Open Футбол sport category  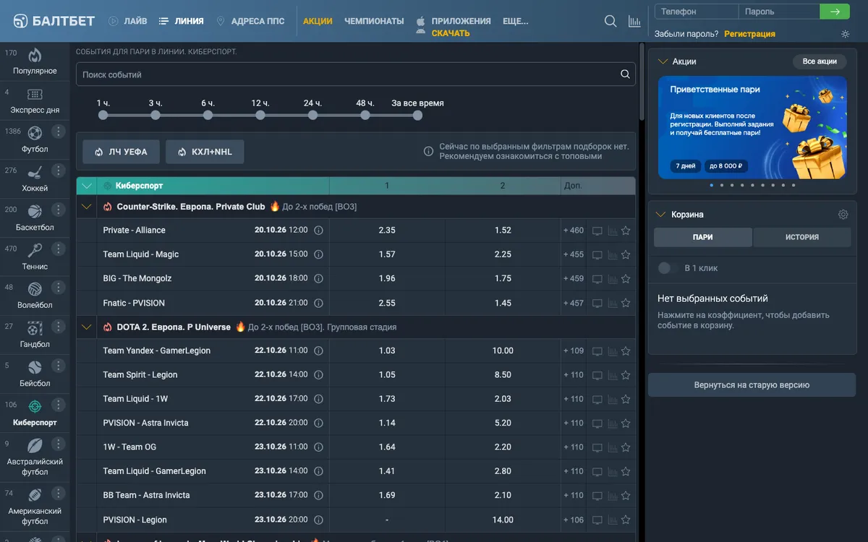[35, 139]
